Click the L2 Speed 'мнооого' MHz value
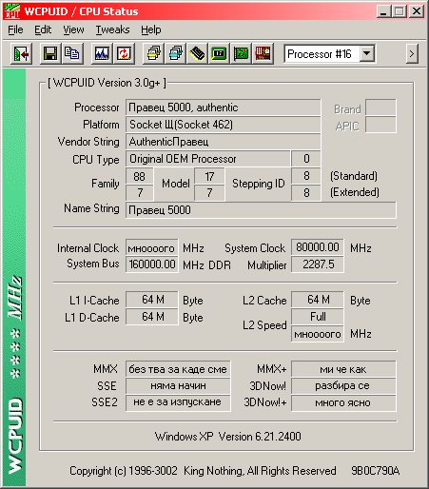429x489 pixels. point(318,334)
